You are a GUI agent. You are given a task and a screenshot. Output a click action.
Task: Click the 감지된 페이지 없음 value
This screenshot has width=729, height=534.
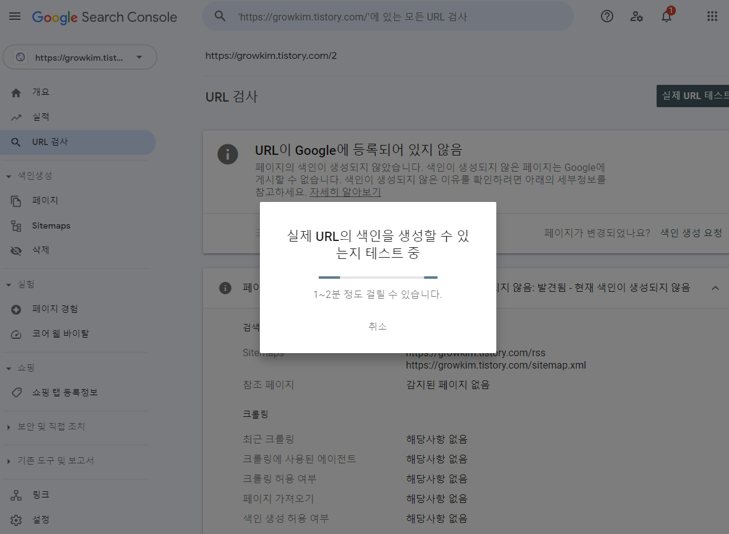(447, 385)
